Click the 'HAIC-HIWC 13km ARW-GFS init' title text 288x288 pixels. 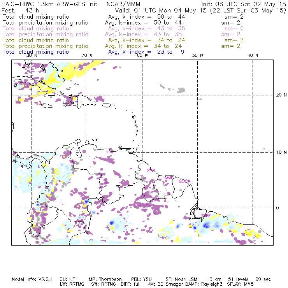[x=49, y=4]
